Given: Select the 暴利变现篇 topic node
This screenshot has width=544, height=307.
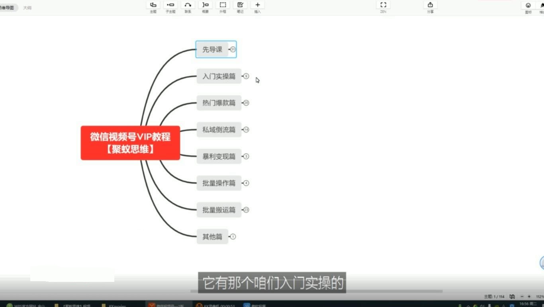Looking at the screenshot, I should tap(219, 156).
